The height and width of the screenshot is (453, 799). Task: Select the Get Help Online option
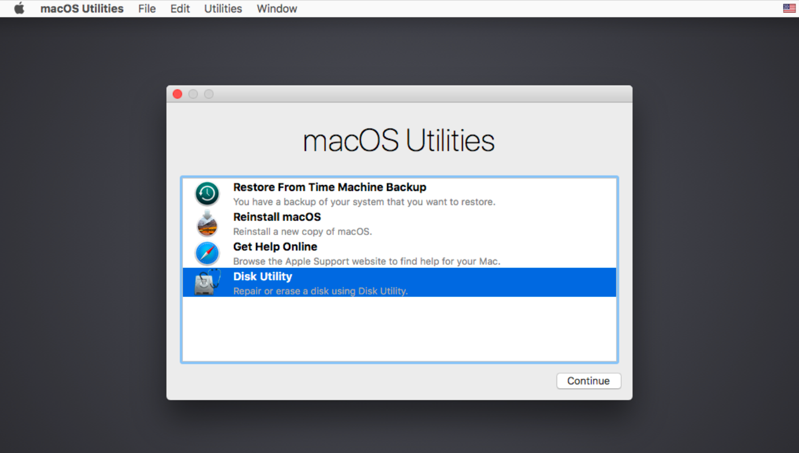(275, 247)
